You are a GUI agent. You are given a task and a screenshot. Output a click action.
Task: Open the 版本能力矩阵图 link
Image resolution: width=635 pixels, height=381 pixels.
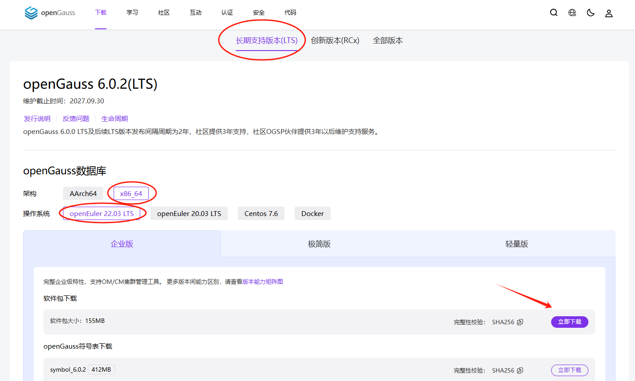pyautogui.click(x=263, y=282)
